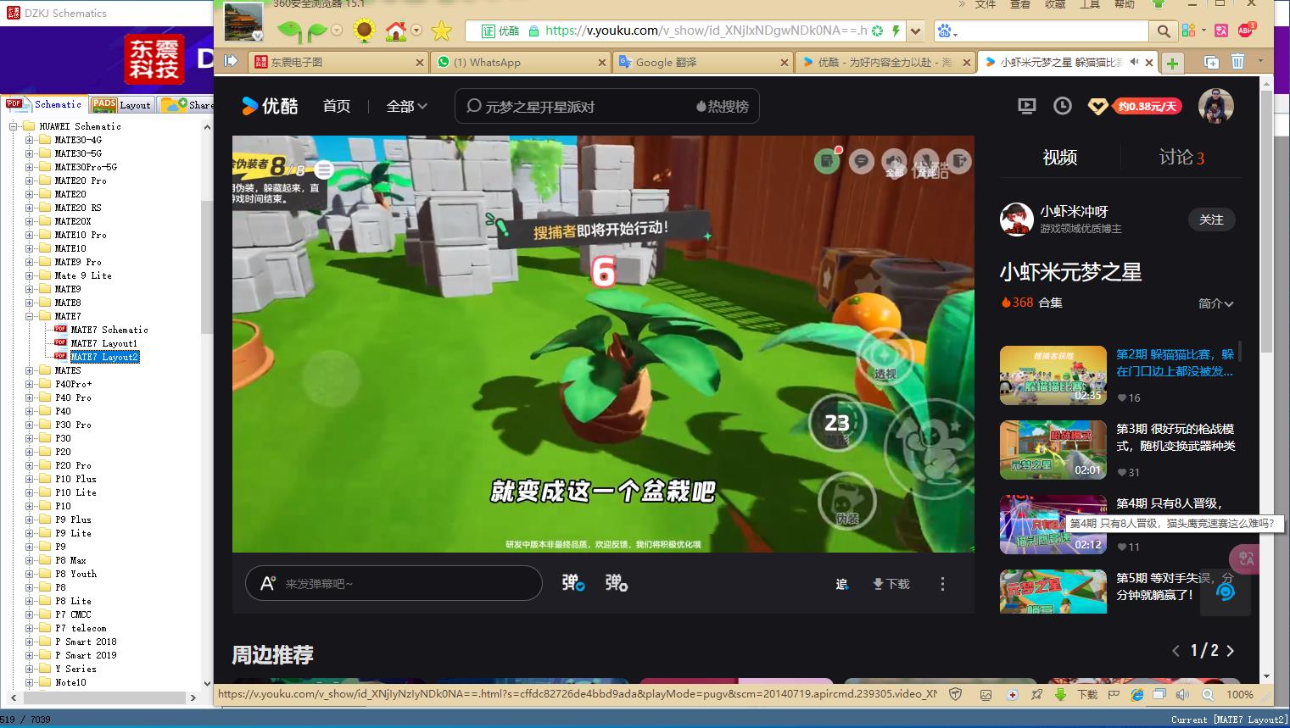The width and height of the screenshot is (1290, 728).
Task: Go to browser home page house icon
Action: point(396,31)
